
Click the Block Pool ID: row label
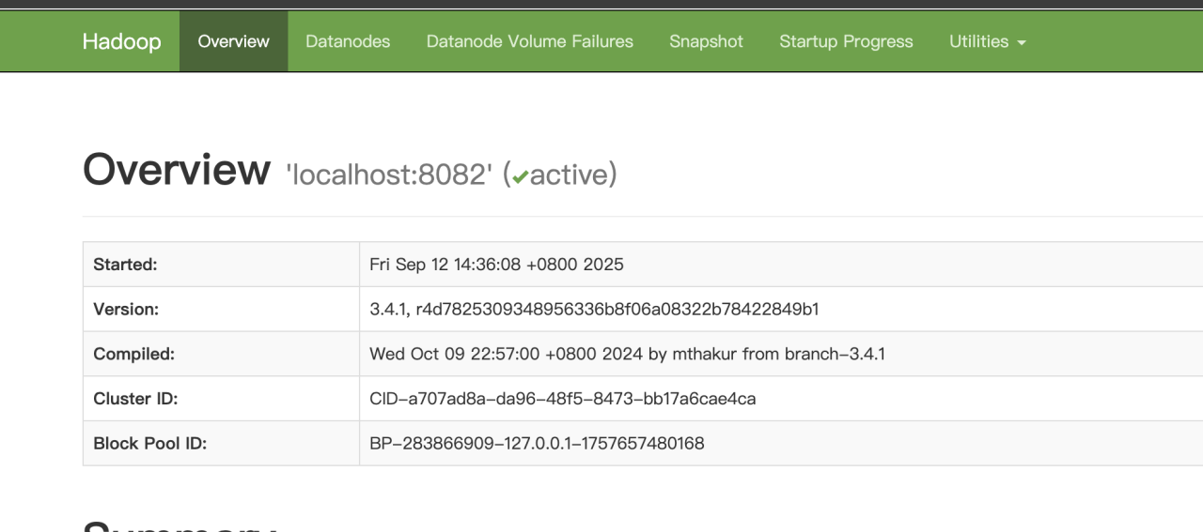click(x=149, y=443)
